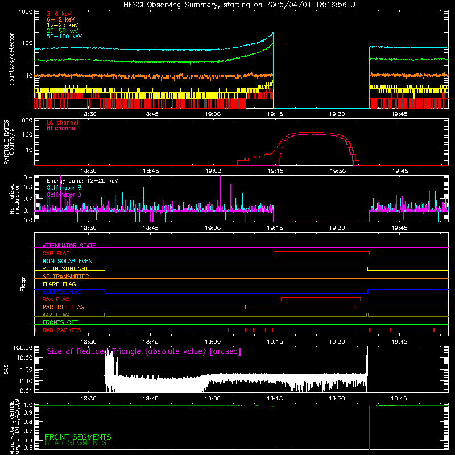Click the NON SOLAR EVENT flag label

[69, 261]
